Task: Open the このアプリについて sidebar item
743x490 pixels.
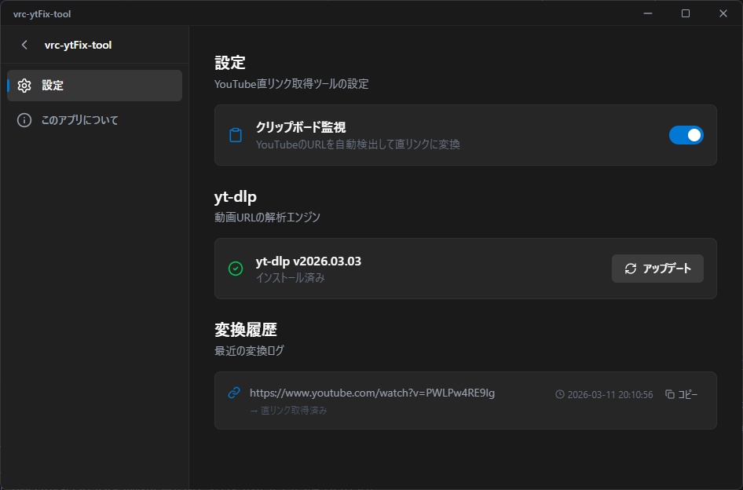Action: pyautogui.click(x=95, y=120)
